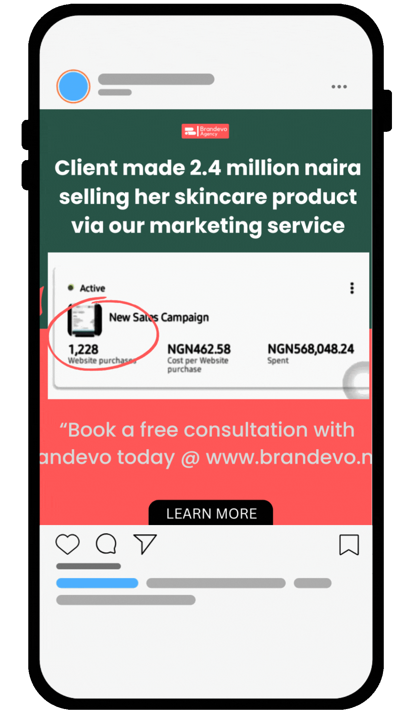Tap the heart like icon
Viewport: 402px width, 715px height.
click(67, 544)
